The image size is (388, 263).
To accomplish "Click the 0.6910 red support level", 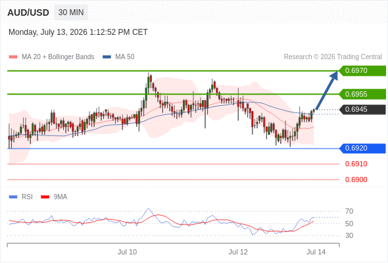I will (x=356, y=164).
